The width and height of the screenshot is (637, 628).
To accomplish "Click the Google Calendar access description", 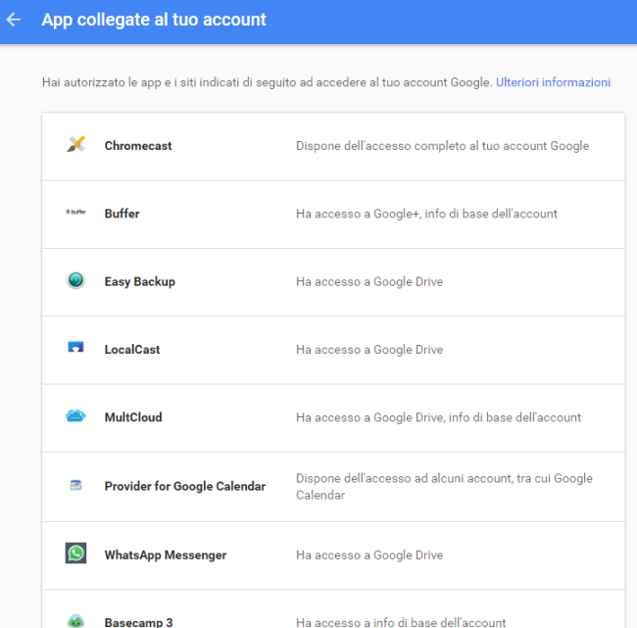I will [444, 487].
